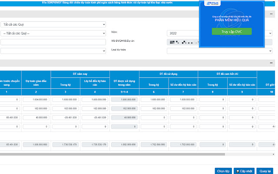Viewport: 278px width, 174px height.
Task: Click the 'Chọn tệp' button
Action: click(x=223, y=171)
